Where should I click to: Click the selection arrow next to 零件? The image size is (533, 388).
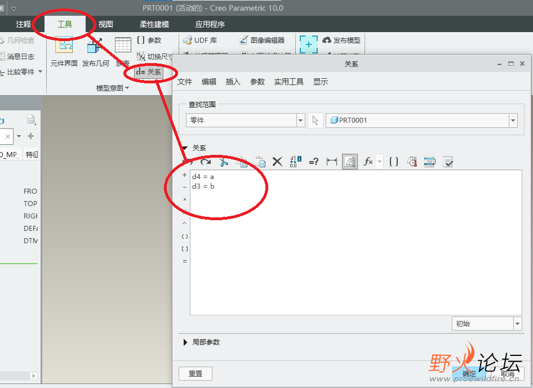tap(315, 121)
